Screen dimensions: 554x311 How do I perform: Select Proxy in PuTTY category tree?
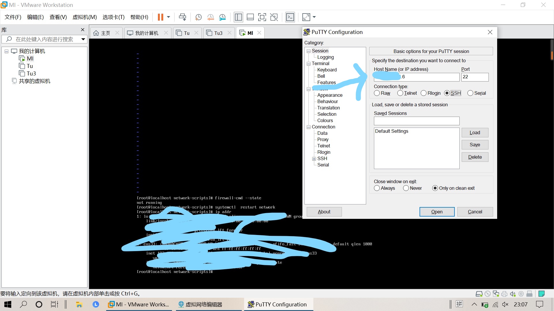(x=323, y=140)
